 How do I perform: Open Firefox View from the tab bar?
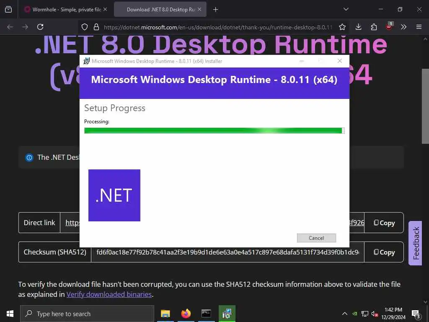click(x=8, y=9)
